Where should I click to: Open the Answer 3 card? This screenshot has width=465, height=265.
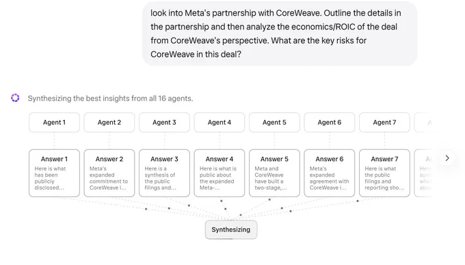click(x=164, y=173)
